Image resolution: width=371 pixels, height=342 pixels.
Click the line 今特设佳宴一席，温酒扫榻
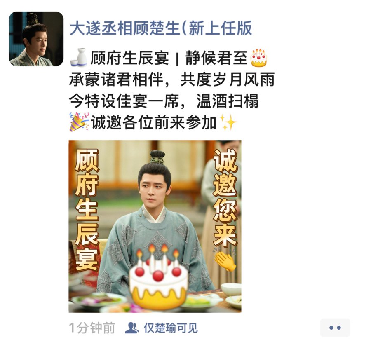click(164, 101)
